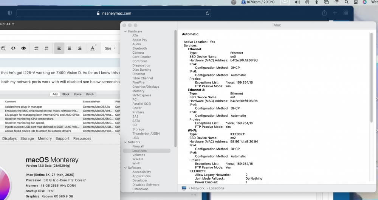This screenshot has width=378, height=200.
Task: Select Volumes under Network
Action: [x=139, y=155]
